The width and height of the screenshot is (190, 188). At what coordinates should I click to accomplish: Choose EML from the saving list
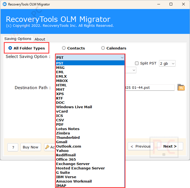(x=90, y=72)
